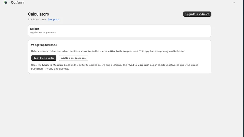Click the Open theme editor button
244x137 pixels.
tap(44, 58)
